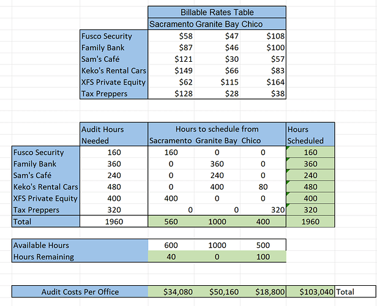Click Sam's Café Sacramento rate $121
377x306 pixels.
171,59
